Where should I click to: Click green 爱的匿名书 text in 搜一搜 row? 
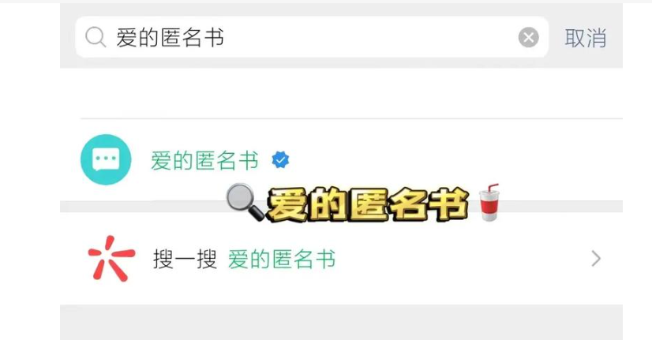point(282,260)
